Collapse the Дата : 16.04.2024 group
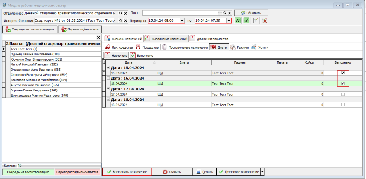This screenshot has width=366, height=179. [108, 78]
